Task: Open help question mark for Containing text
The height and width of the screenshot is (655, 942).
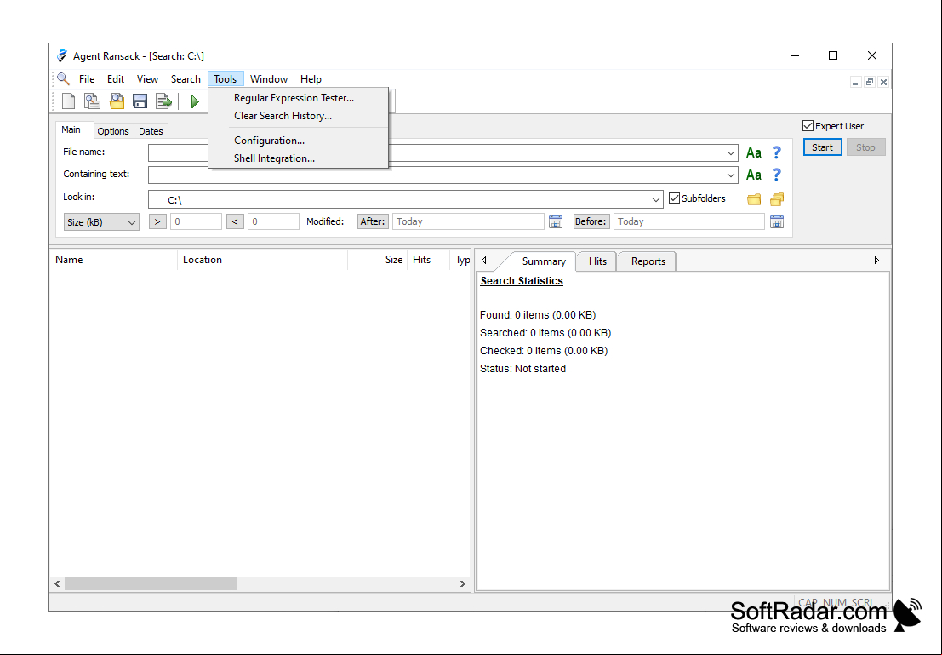Action: pyautogui.click(x=776, y=175)
